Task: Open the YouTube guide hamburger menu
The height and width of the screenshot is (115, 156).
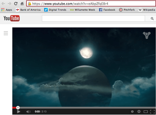Action: (x=6, y=33)
